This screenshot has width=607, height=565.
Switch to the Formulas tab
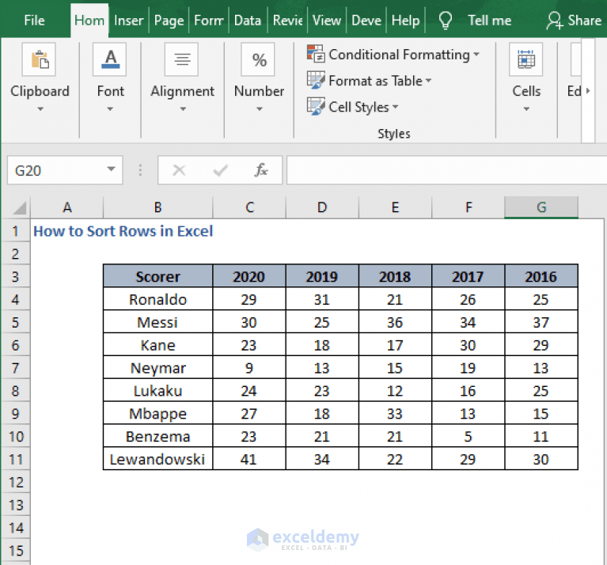coord(209,20)
